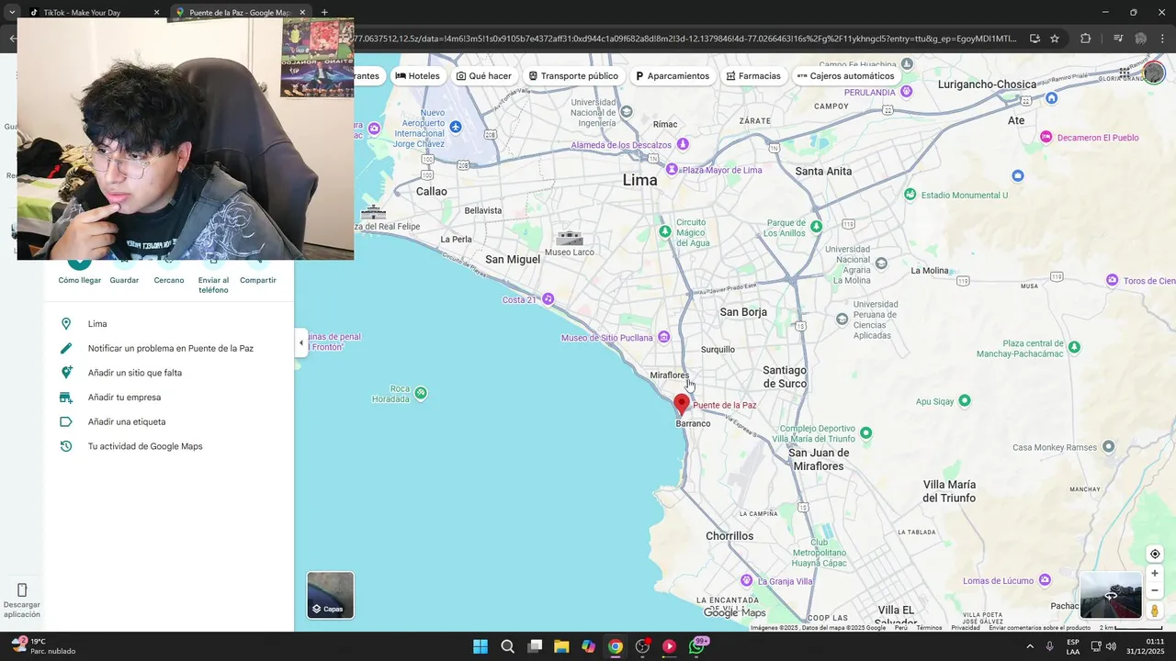The image size is (1176, 661).
Task: Open the Street View preview thumbnail
Action: coord(1111,595)
